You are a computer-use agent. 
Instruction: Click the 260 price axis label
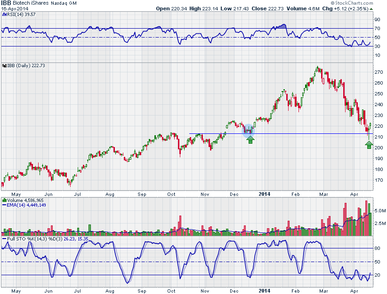379,83
